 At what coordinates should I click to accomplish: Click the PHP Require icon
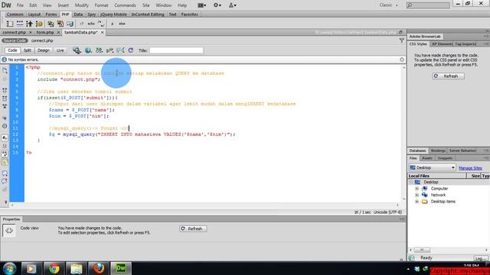[60, 24]
